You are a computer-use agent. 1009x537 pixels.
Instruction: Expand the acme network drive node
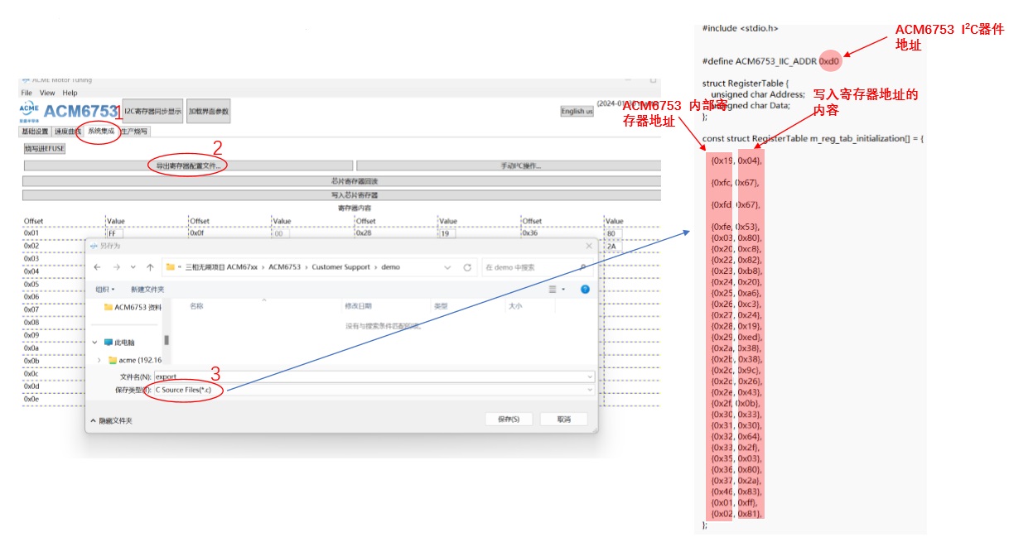tap(100, 360)
